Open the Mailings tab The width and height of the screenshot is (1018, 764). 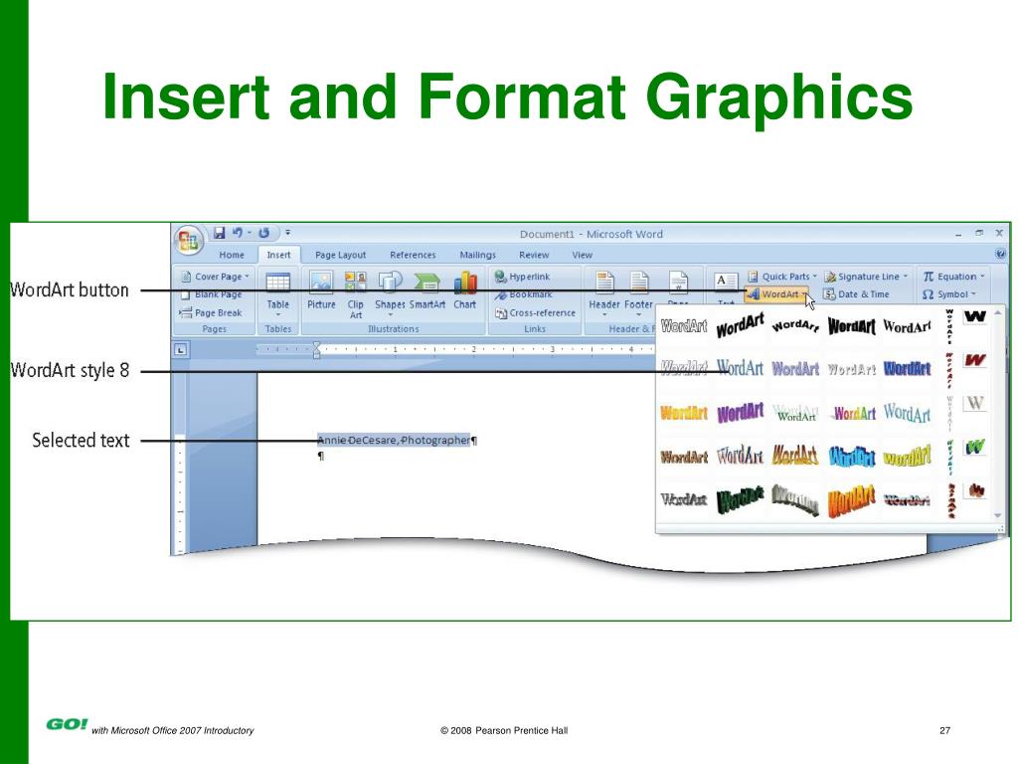[477, 255]
